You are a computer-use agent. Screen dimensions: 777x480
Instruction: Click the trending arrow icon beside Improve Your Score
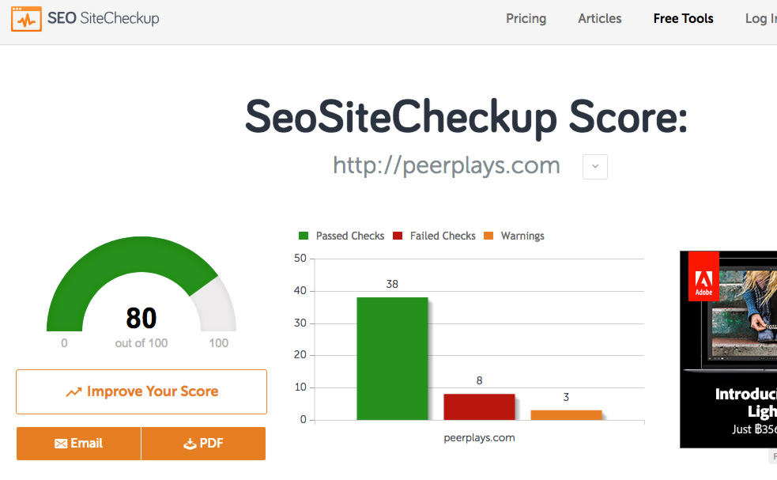[74, 391]
